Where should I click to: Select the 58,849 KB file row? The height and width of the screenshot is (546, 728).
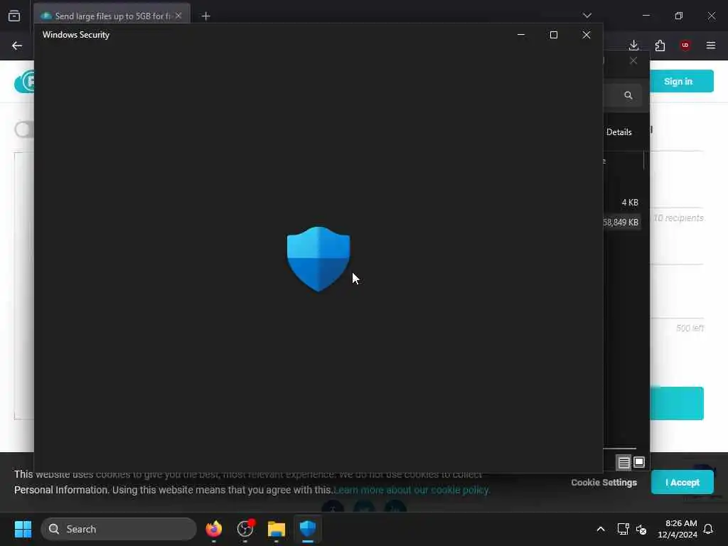coord(622,223)
